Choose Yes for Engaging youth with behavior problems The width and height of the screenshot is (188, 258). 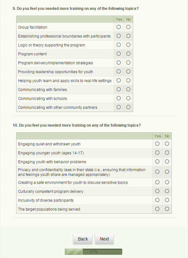tap(157, 161)
